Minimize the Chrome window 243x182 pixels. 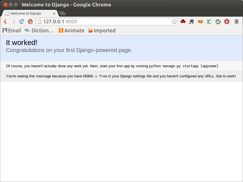10,5
